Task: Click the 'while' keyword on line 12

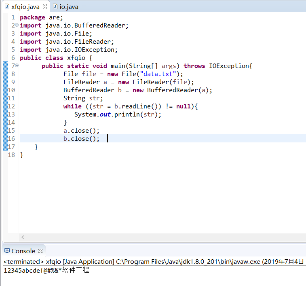Action: coord(72,106)
